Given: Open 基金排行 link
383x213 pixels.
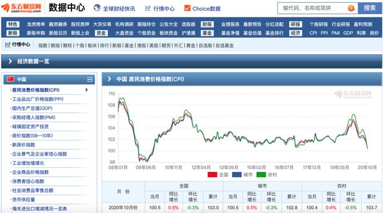Looking at the screenshot, I should [274, 33].
